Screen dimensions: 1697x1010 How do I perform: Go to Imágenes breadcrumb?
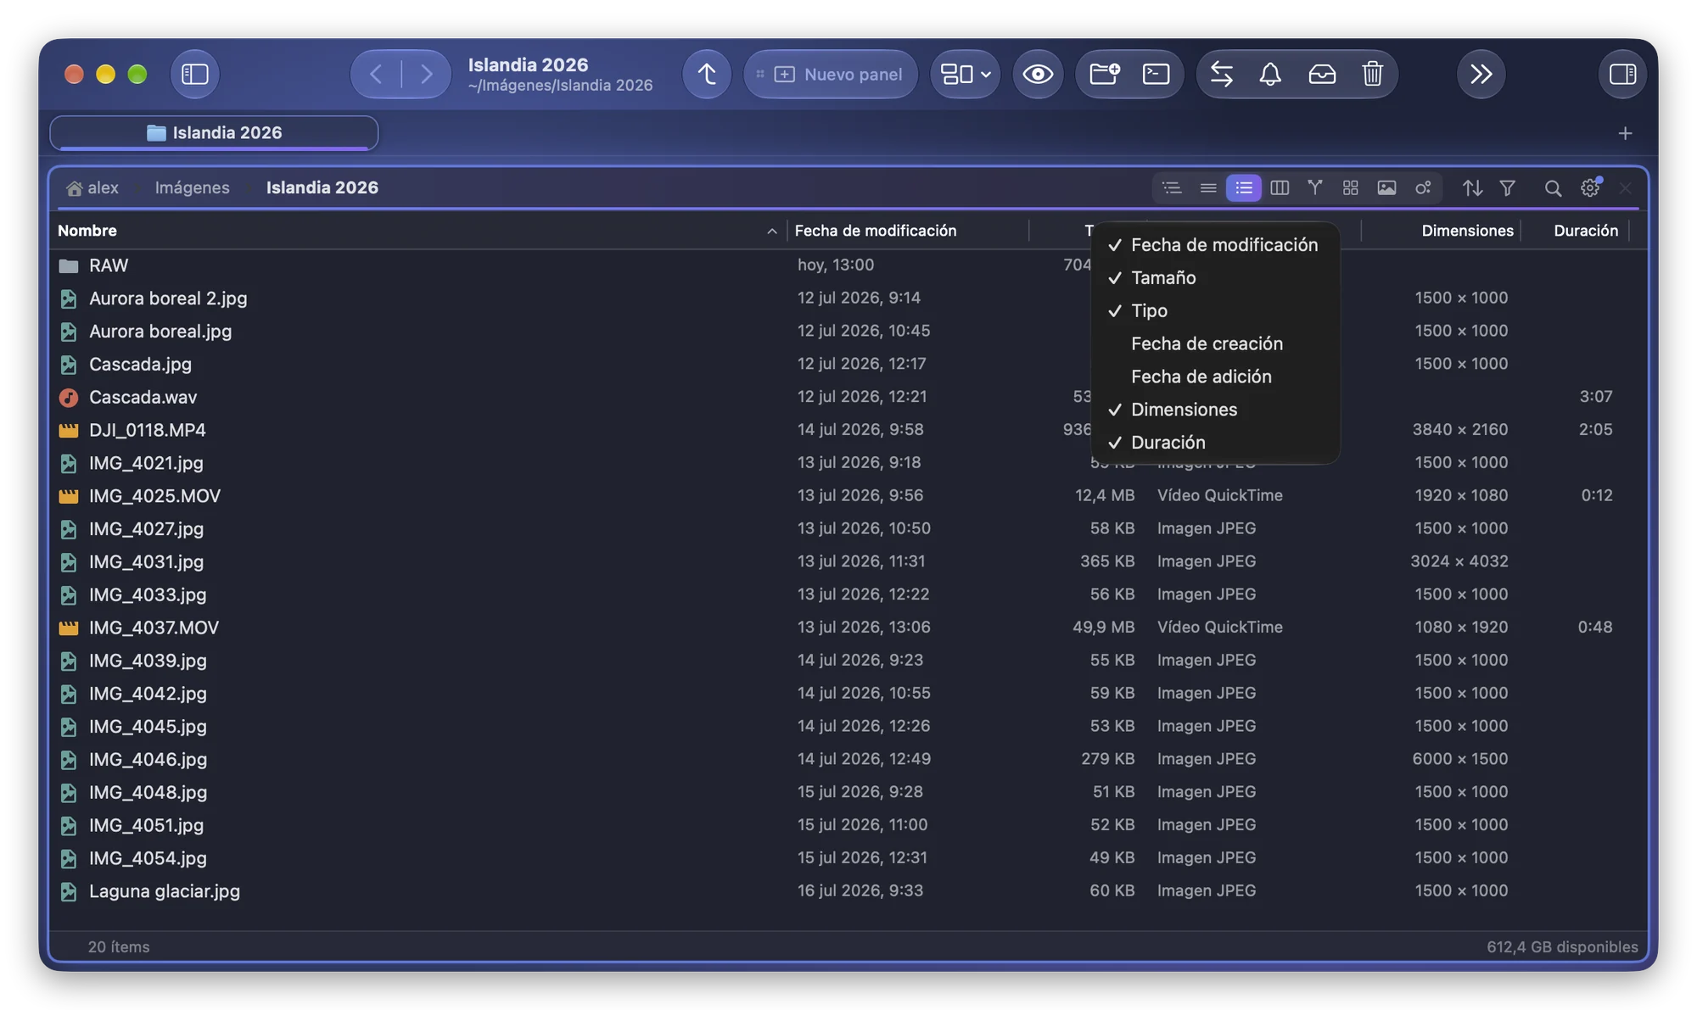coord(192,187)
